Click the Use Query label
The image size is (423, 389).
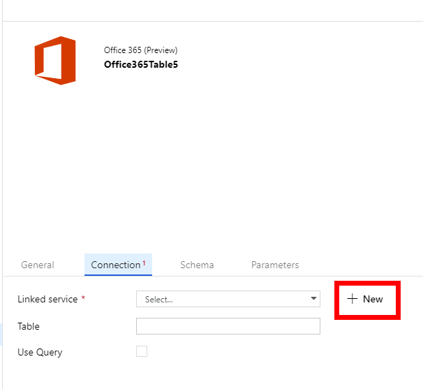tap(40, 353)
